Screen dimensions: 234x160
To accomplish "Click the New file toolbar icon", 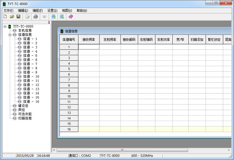I will (x=5, y=16).
